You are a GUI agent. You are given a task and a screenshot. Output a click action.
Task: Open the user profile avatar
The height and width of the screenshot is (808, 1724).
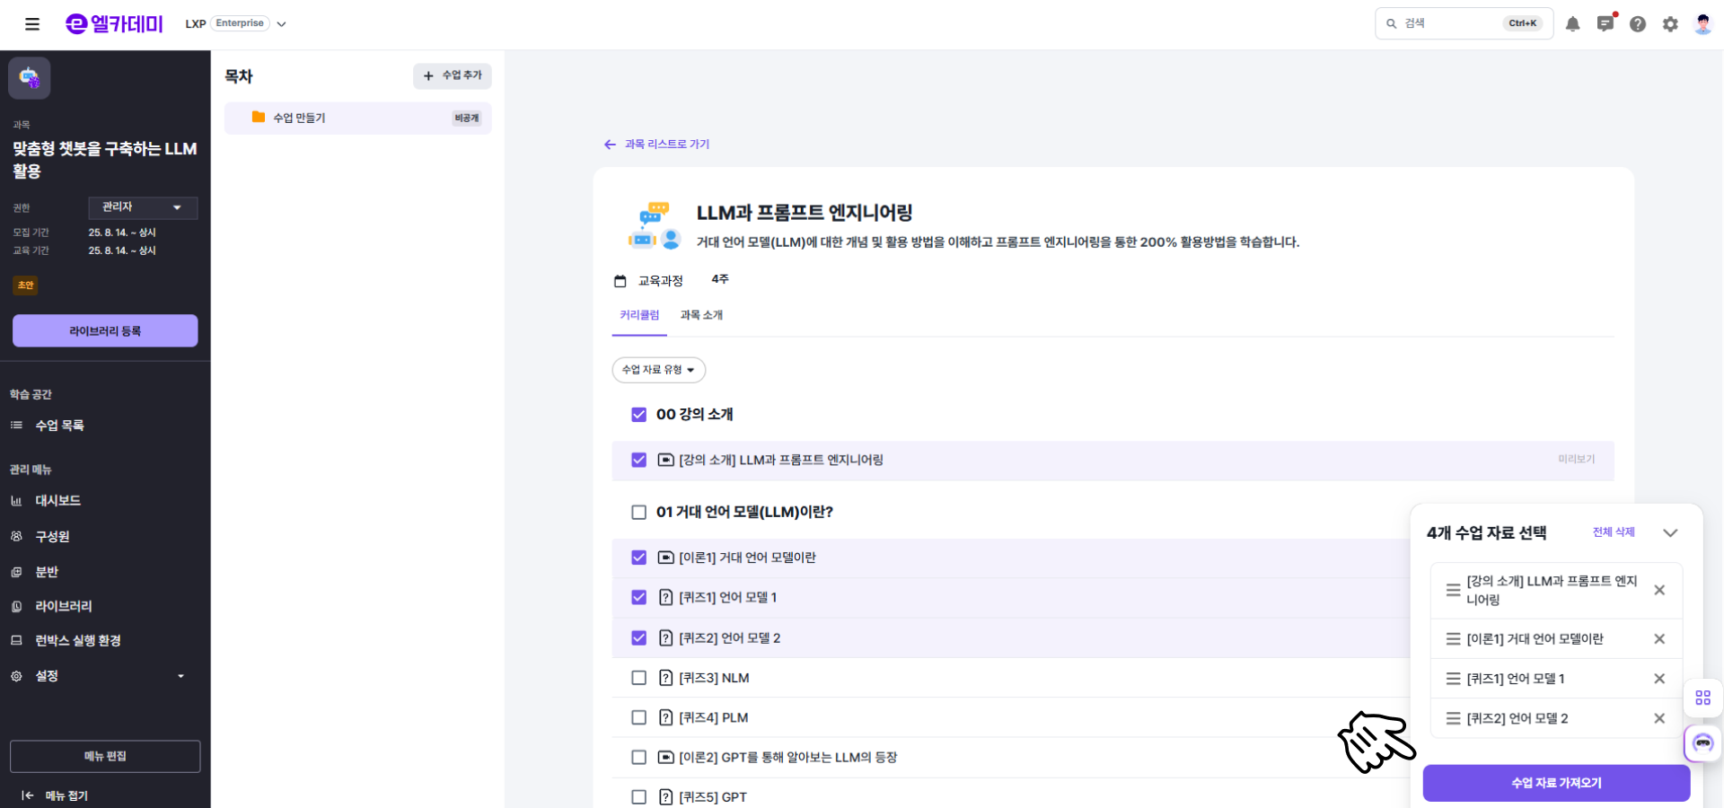(x=1702, y=24)
